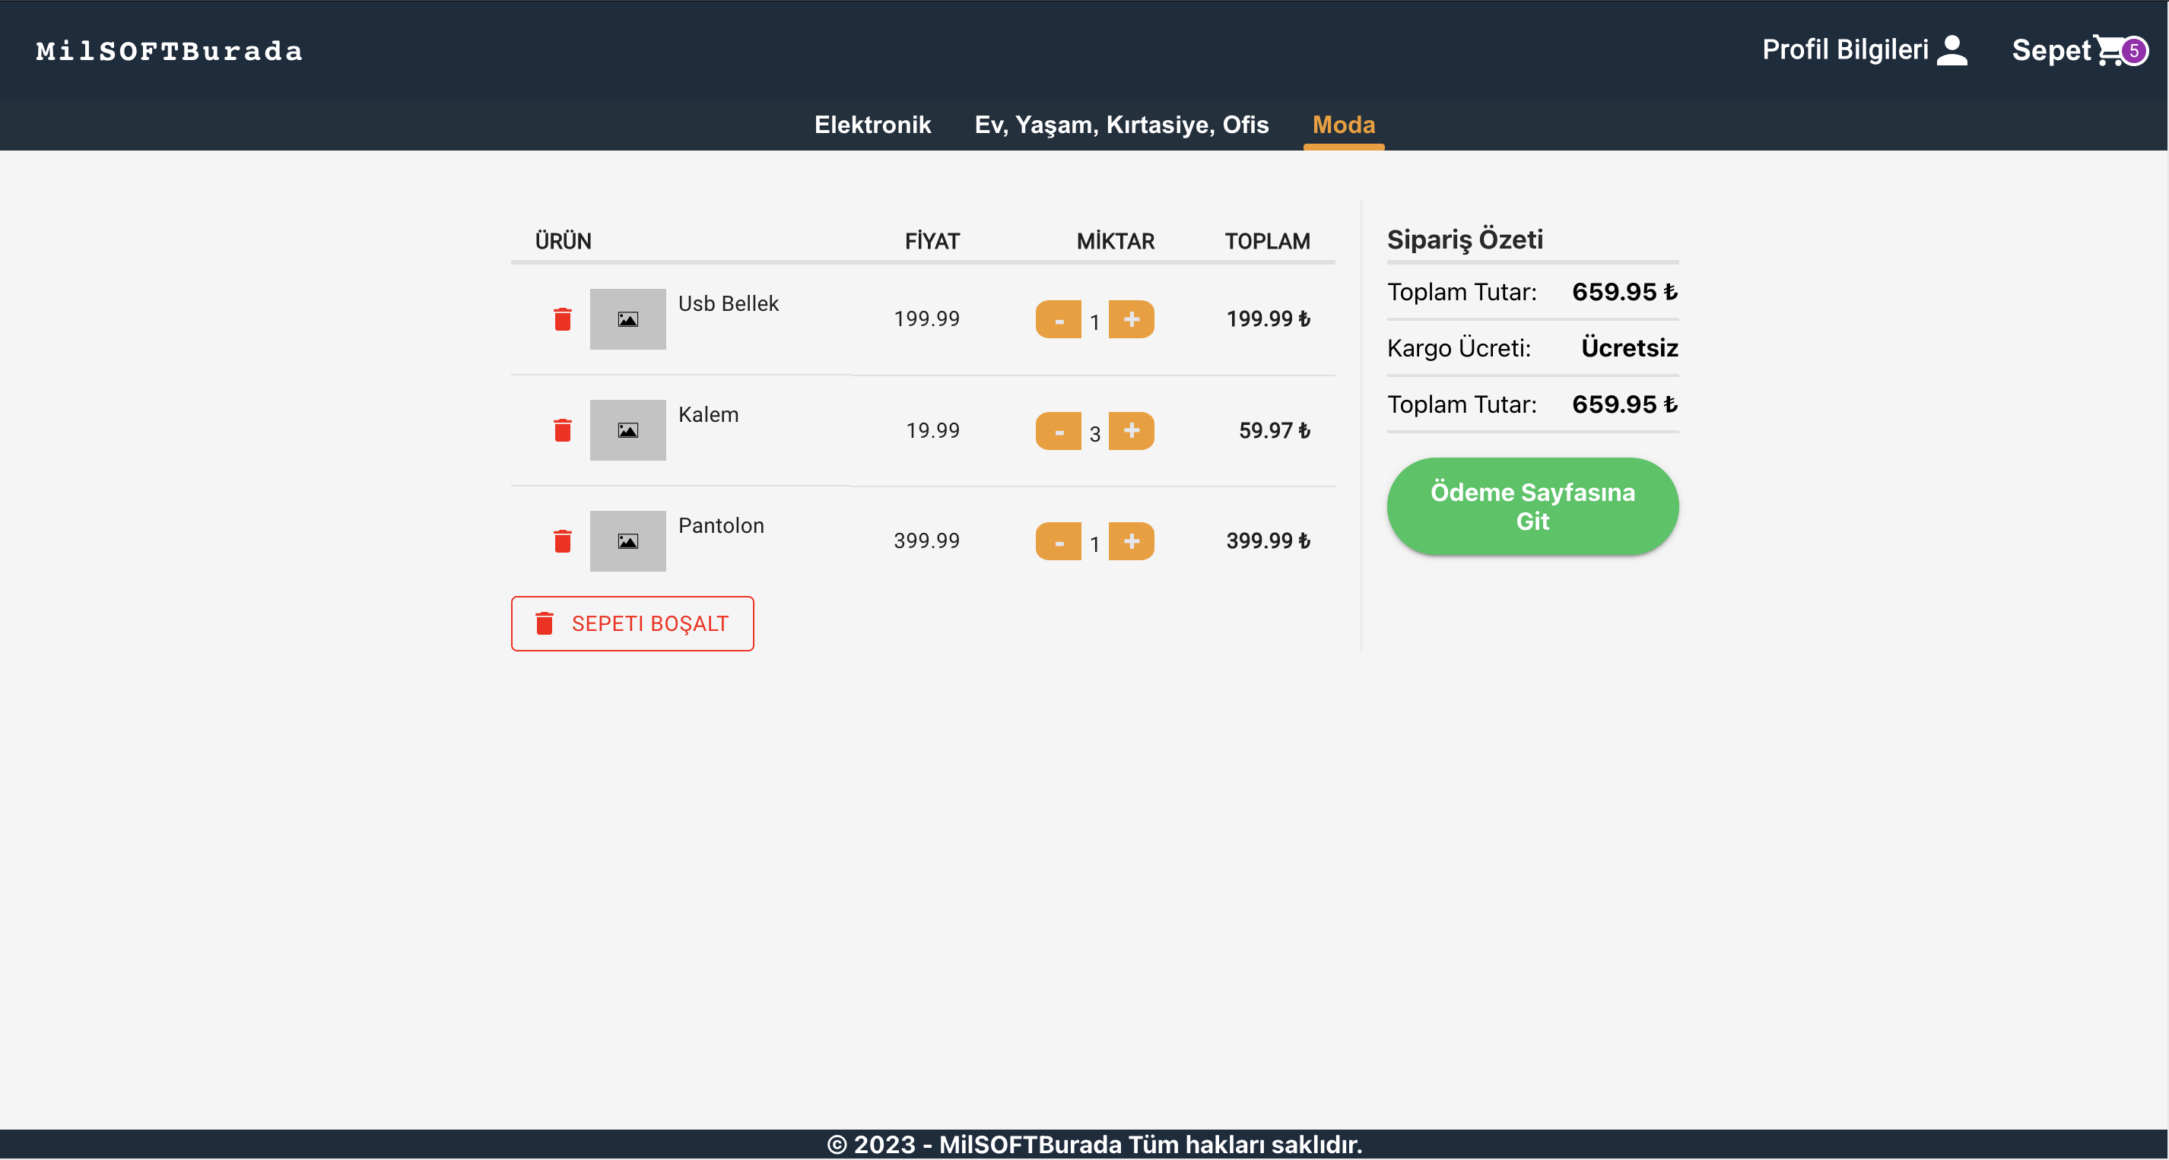Open the Sepet shopping cart icon

2108,50
